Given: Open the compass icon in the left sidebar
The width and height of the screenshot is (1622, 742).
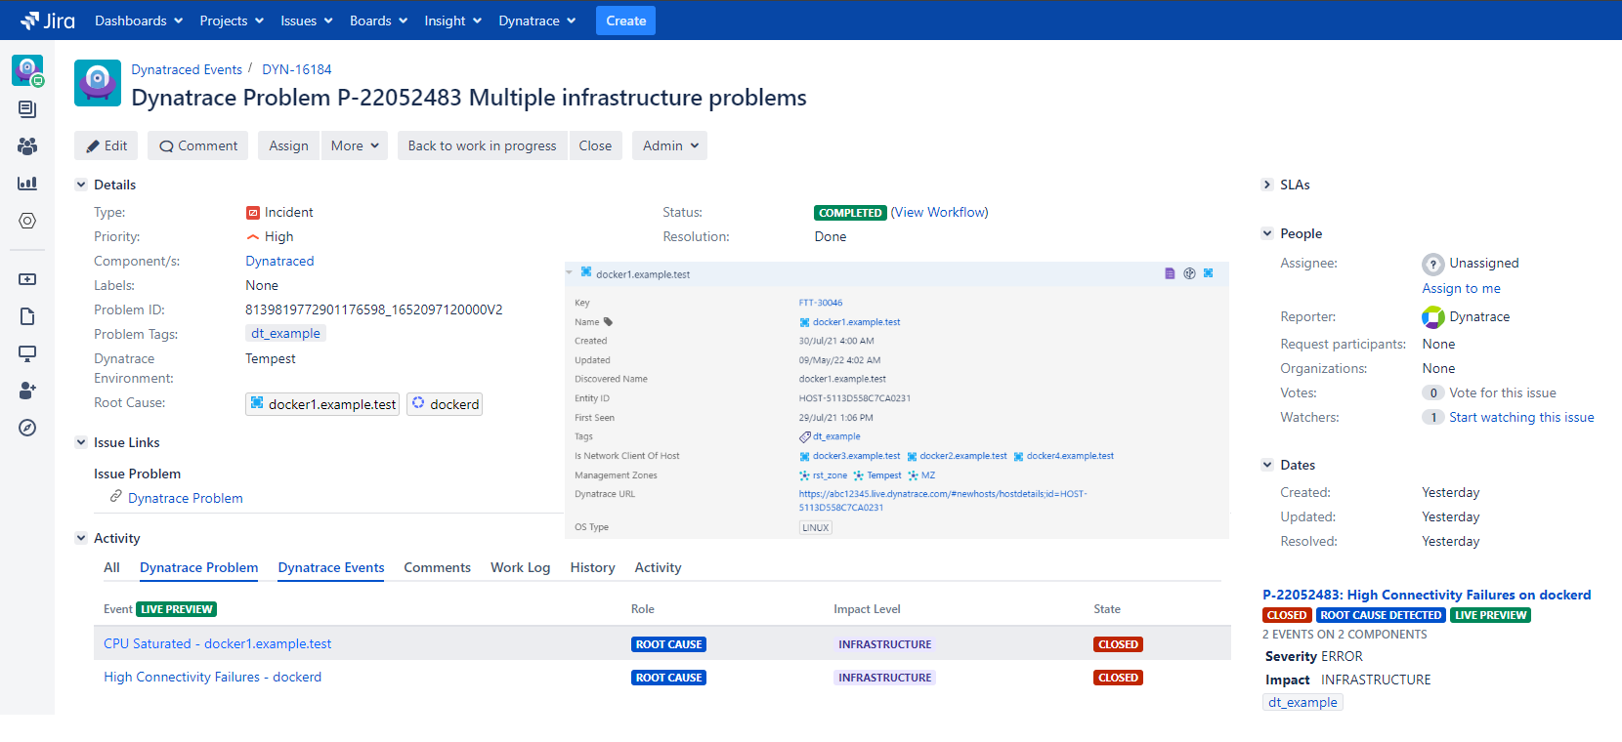Looking at the screenshot, I should click(27, 428).
